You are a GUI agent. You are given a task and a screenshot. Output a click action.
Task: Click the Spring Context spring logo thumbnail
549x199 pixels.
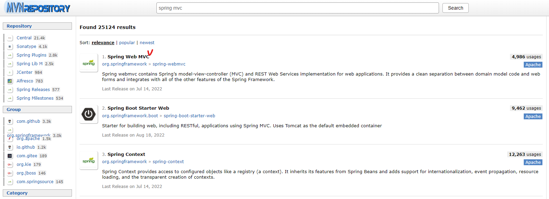(89, 161)
